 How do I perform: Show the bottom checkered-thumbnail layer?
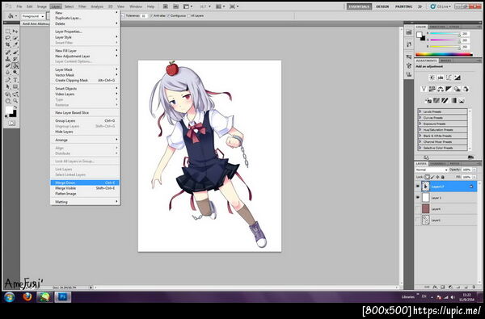click(418, 220)
